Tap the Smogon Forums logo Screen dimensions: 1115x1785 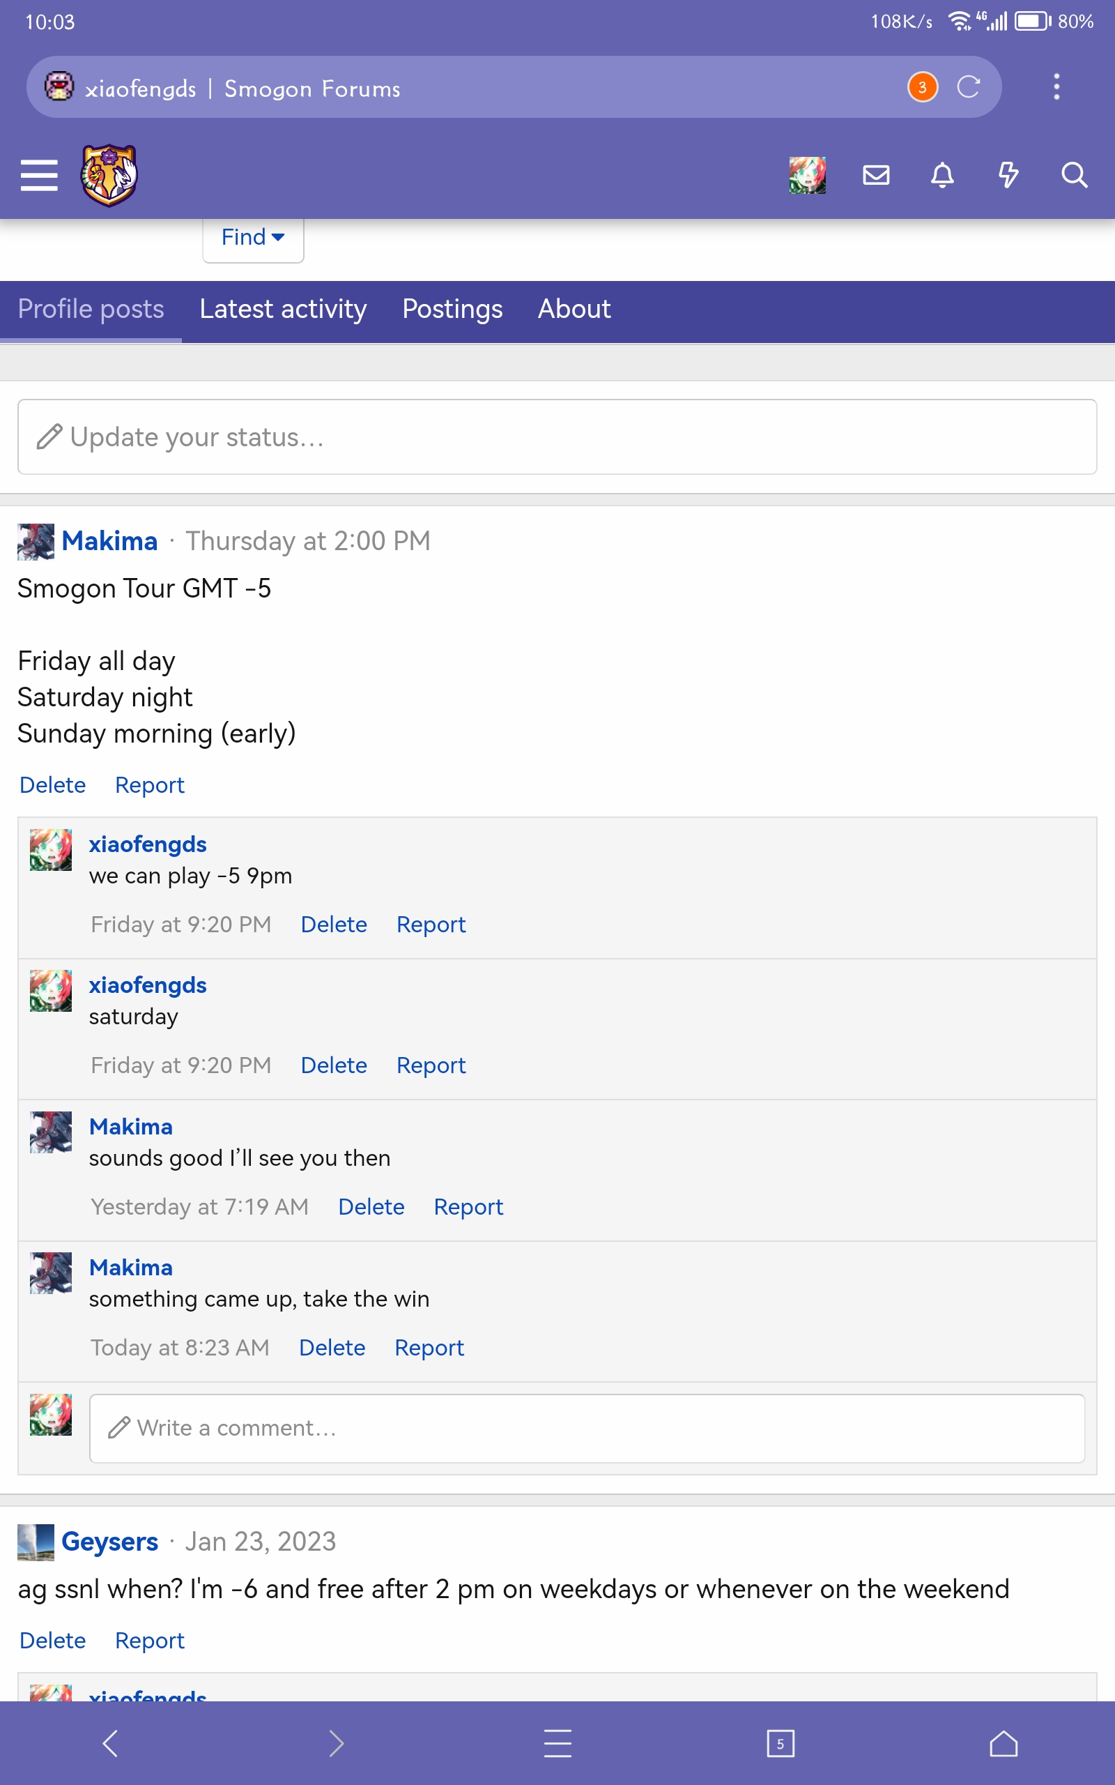tap(109, 175)
